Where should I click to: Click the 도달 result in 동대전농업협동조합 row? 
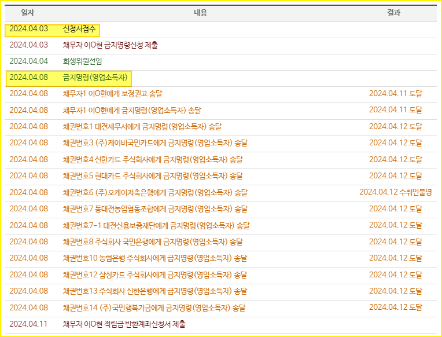(x=396, y=209)
